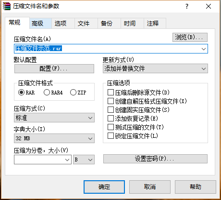This screenshot has width=221, height=200.
Task: Enable 压缩后删除源文件 checkbox
Action: coord(110,93)
